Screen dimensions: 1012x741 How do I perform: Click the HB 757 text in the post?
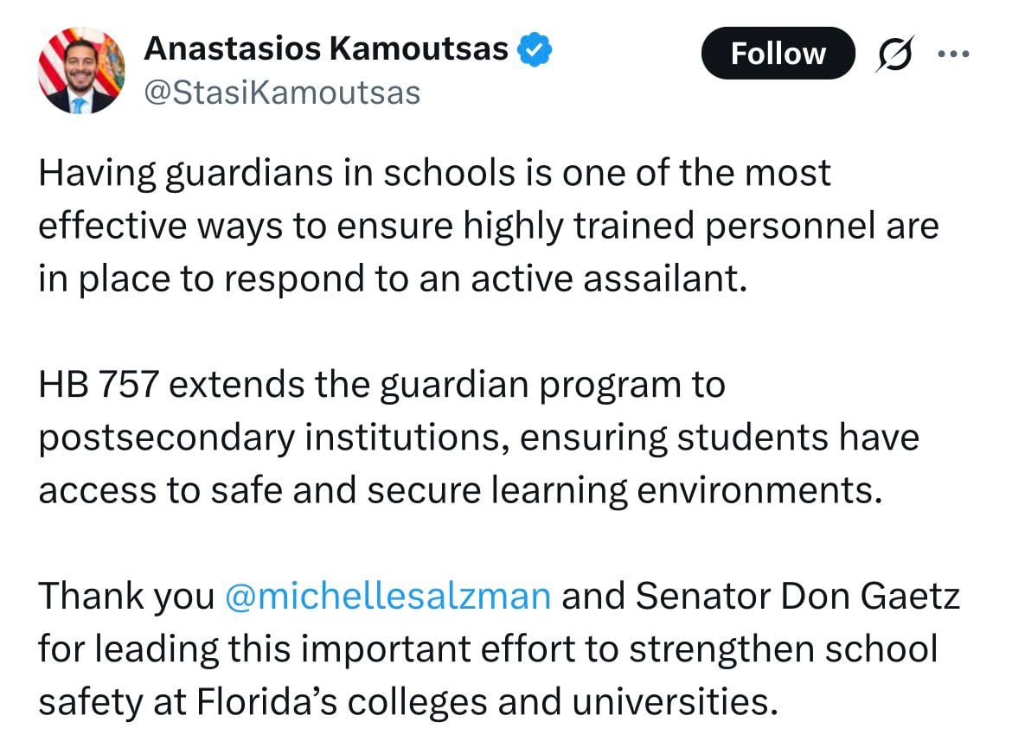pos(96,384)
